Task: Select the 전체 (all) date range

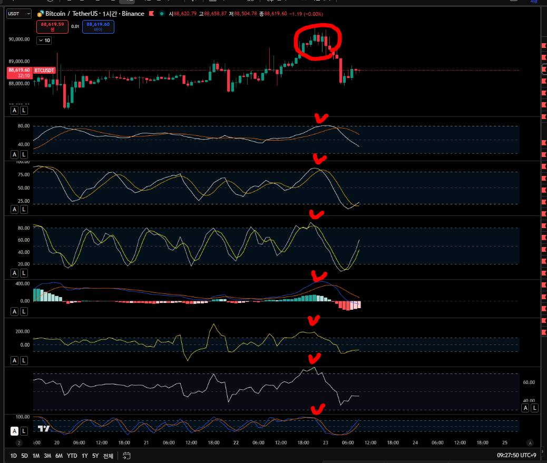Action: (108, 456)
